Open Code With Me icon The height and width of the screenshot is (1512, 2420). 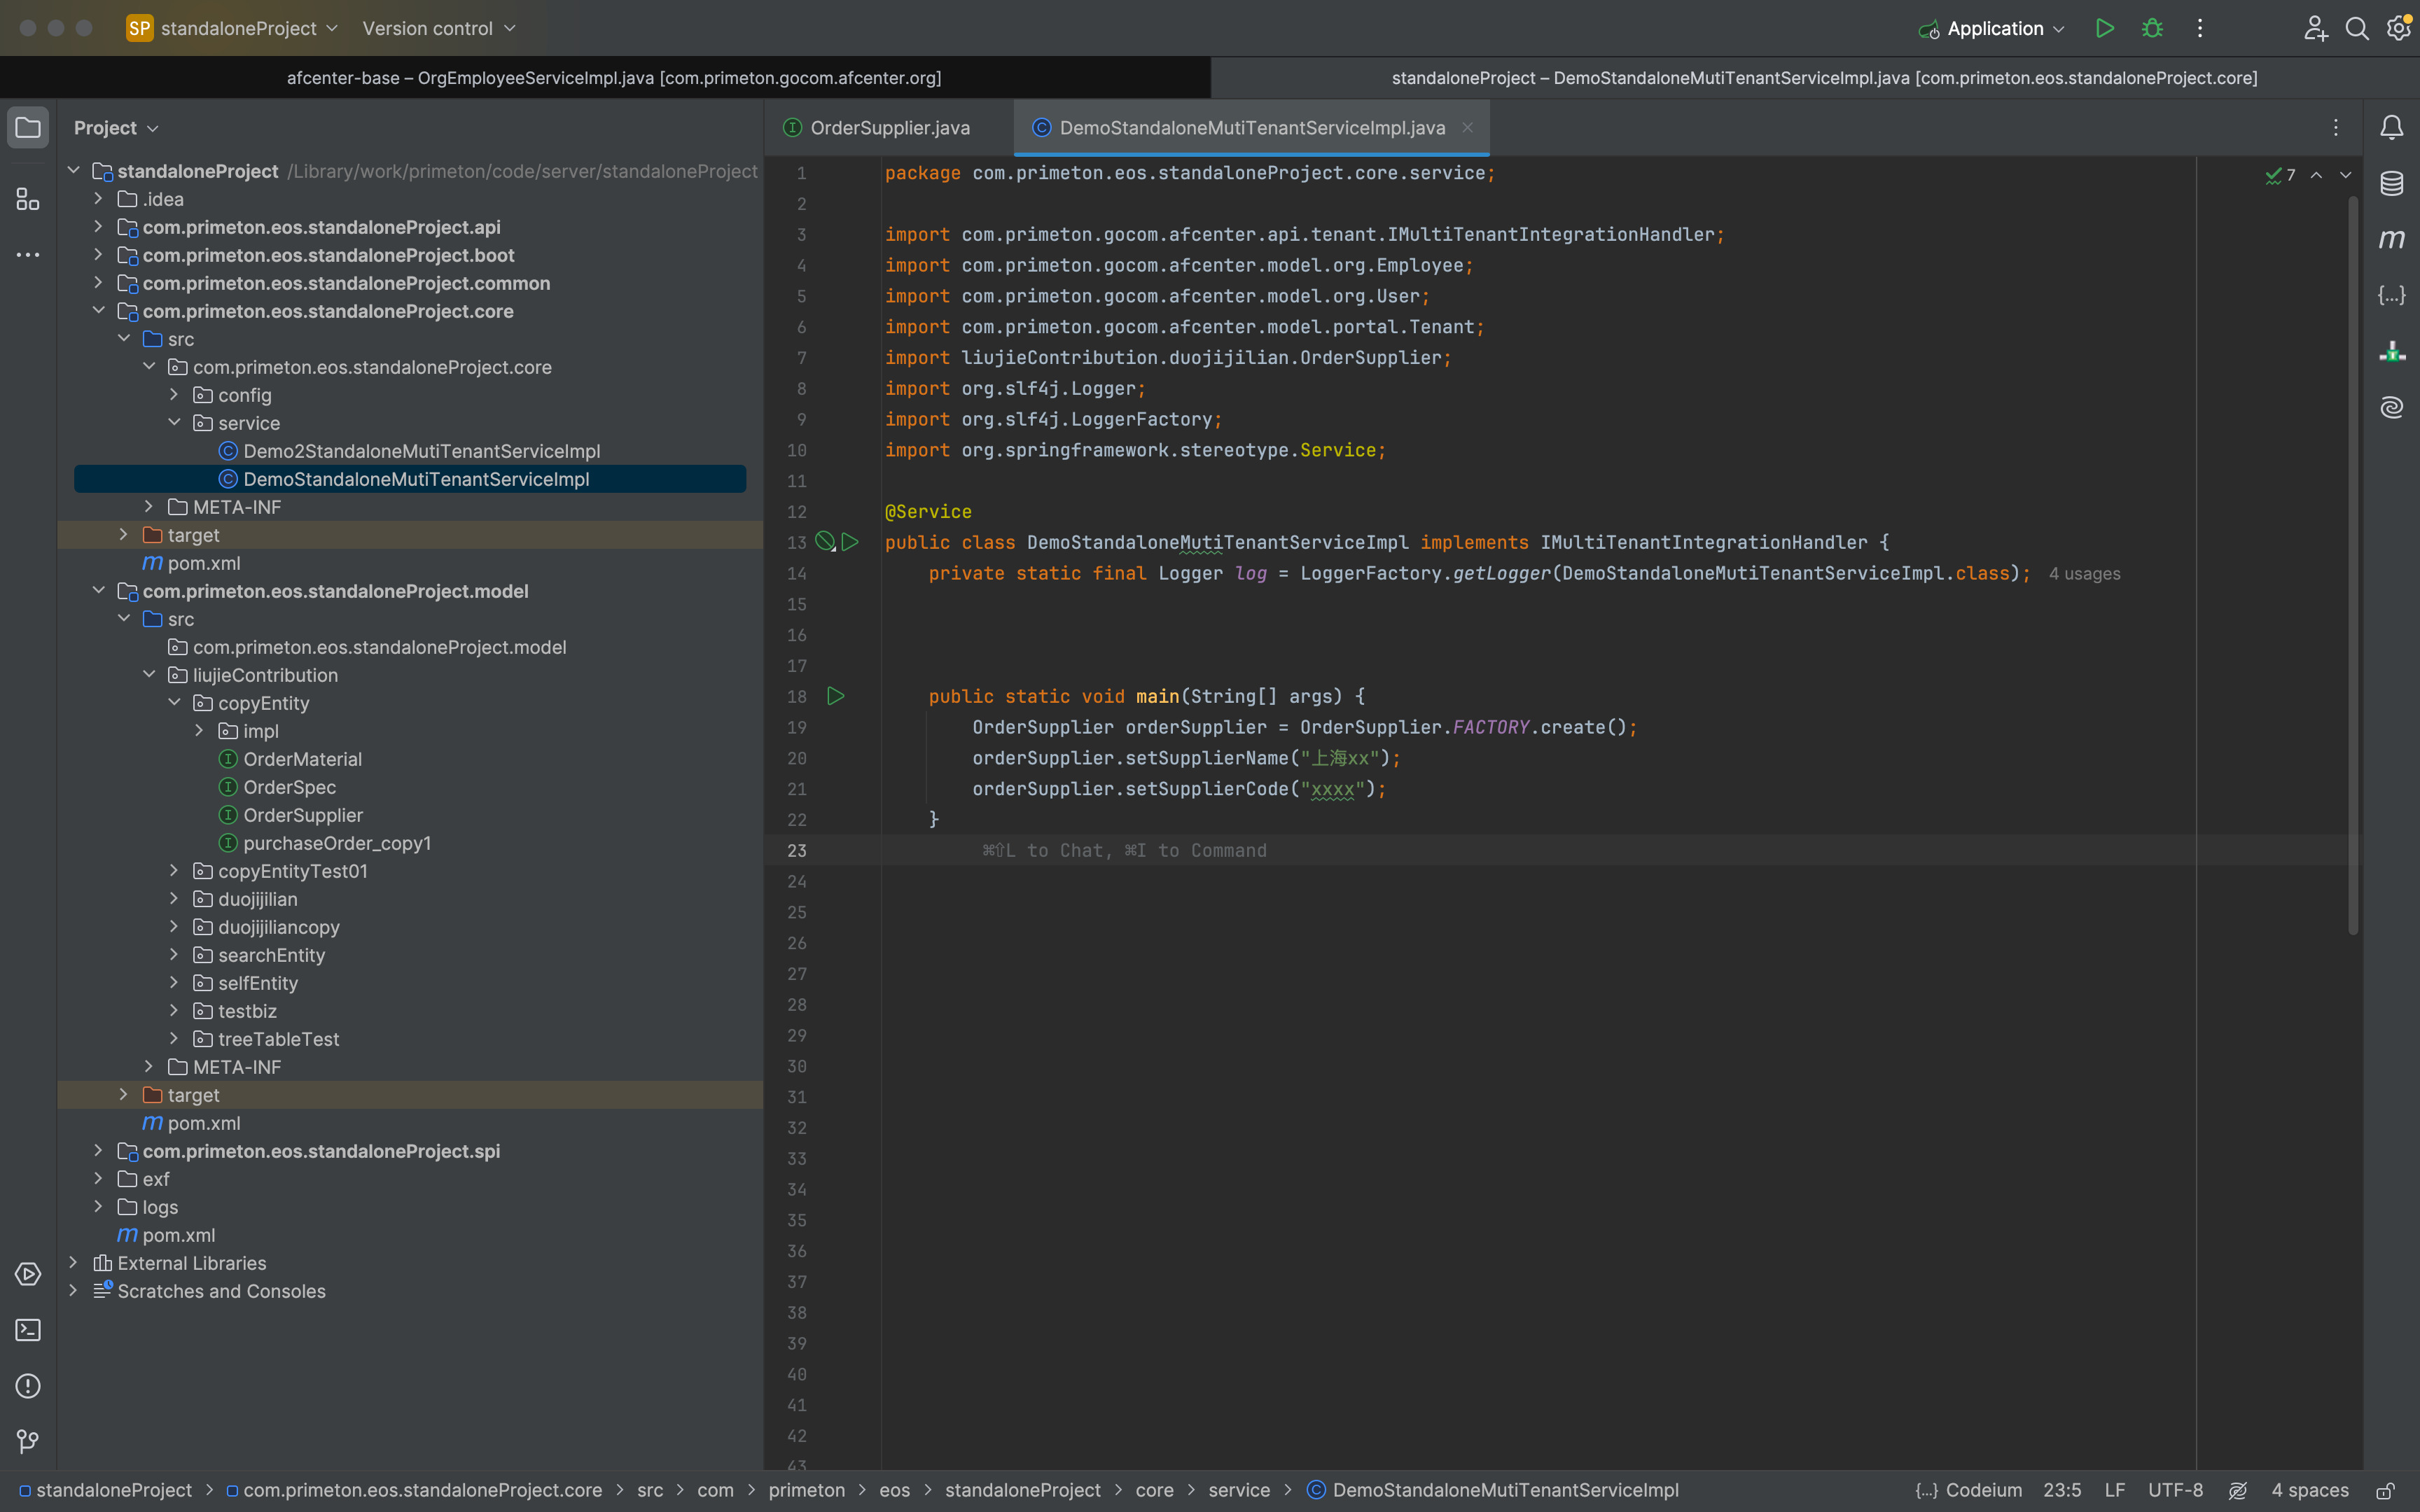pyautogui.click(x=2315, y=28)
